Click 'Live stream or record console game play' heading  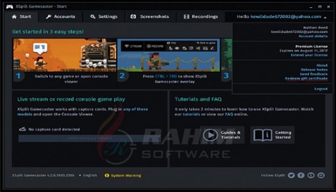click(71, 99)
